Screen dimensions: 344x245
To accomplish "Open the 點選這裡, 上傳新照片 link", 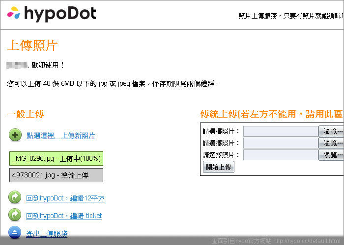I will [x=61, y=136].
